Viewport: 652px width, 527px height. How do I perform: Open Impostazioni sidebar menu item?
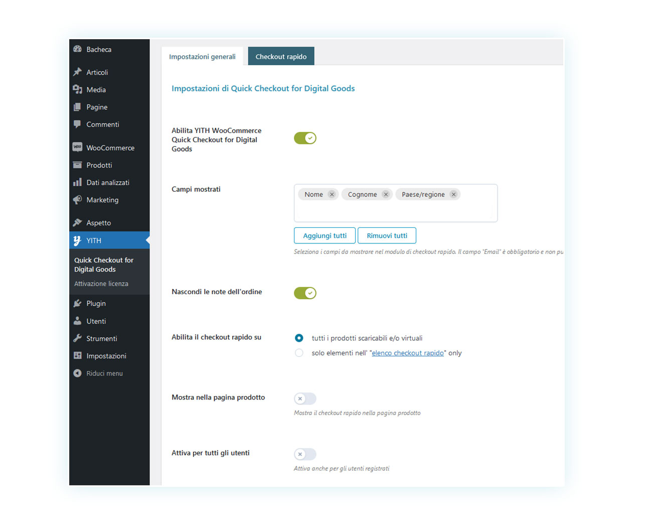(x=109, y=356)
